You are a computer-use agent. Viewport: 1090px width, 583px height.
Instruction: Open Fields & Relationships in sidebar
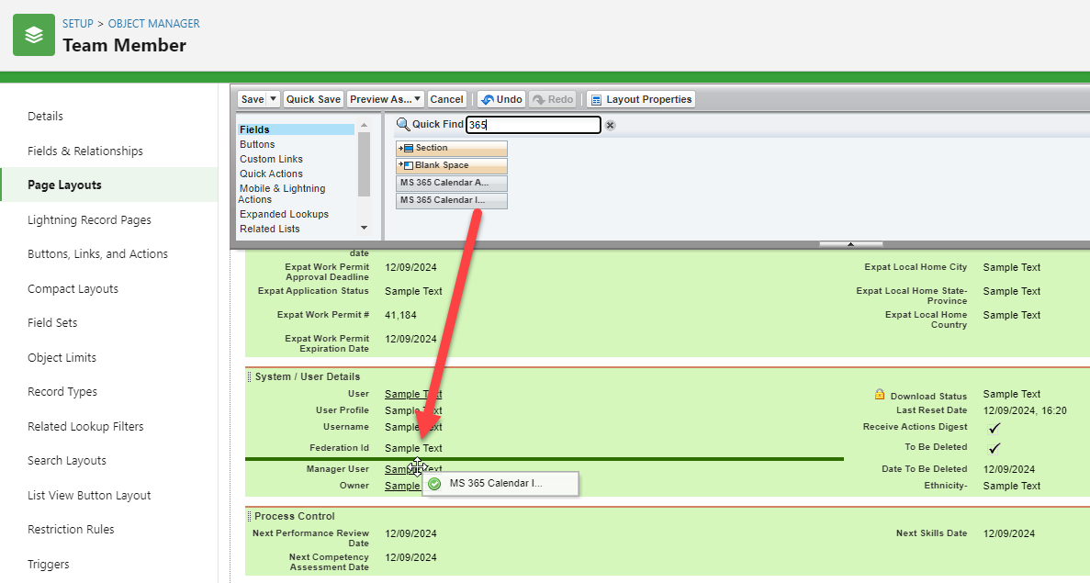pos(85,151)
